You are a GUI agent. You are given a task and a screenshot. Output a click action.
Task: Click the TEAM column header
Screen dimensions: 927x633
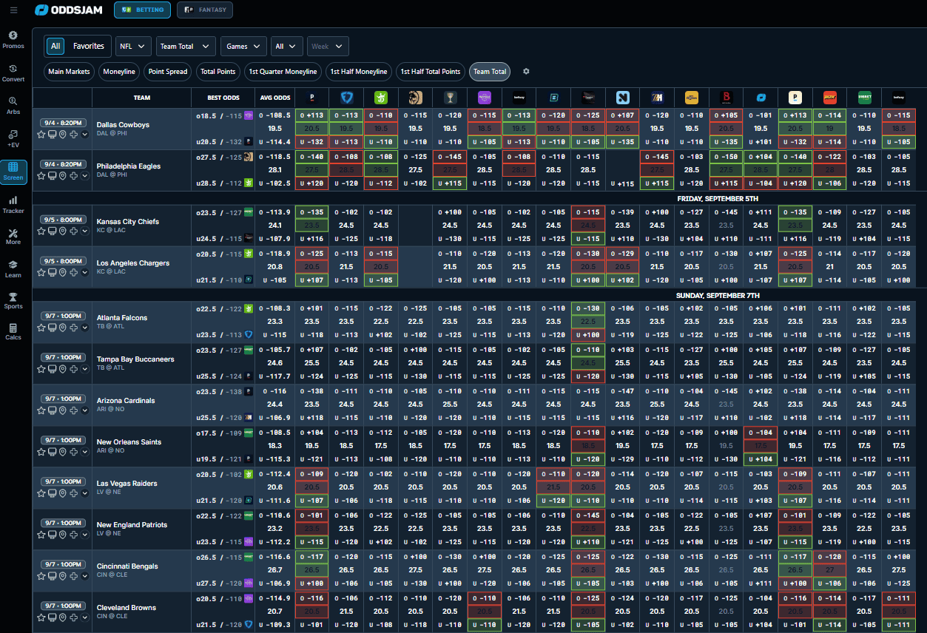142,98
